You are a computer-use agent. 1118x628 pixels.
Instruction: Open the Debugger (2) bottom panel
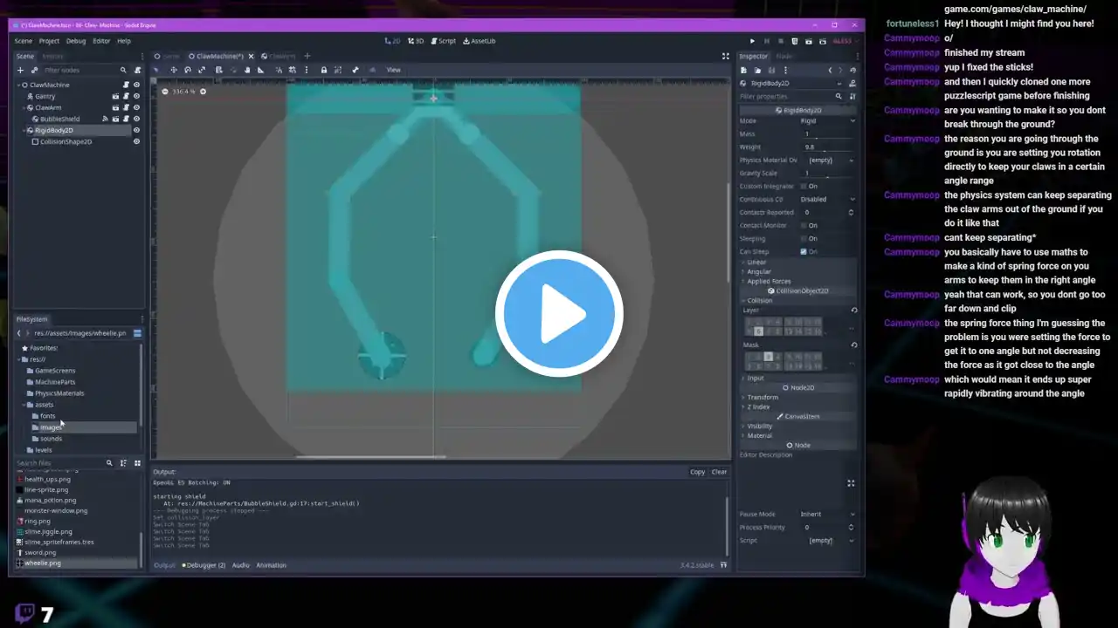204,565
